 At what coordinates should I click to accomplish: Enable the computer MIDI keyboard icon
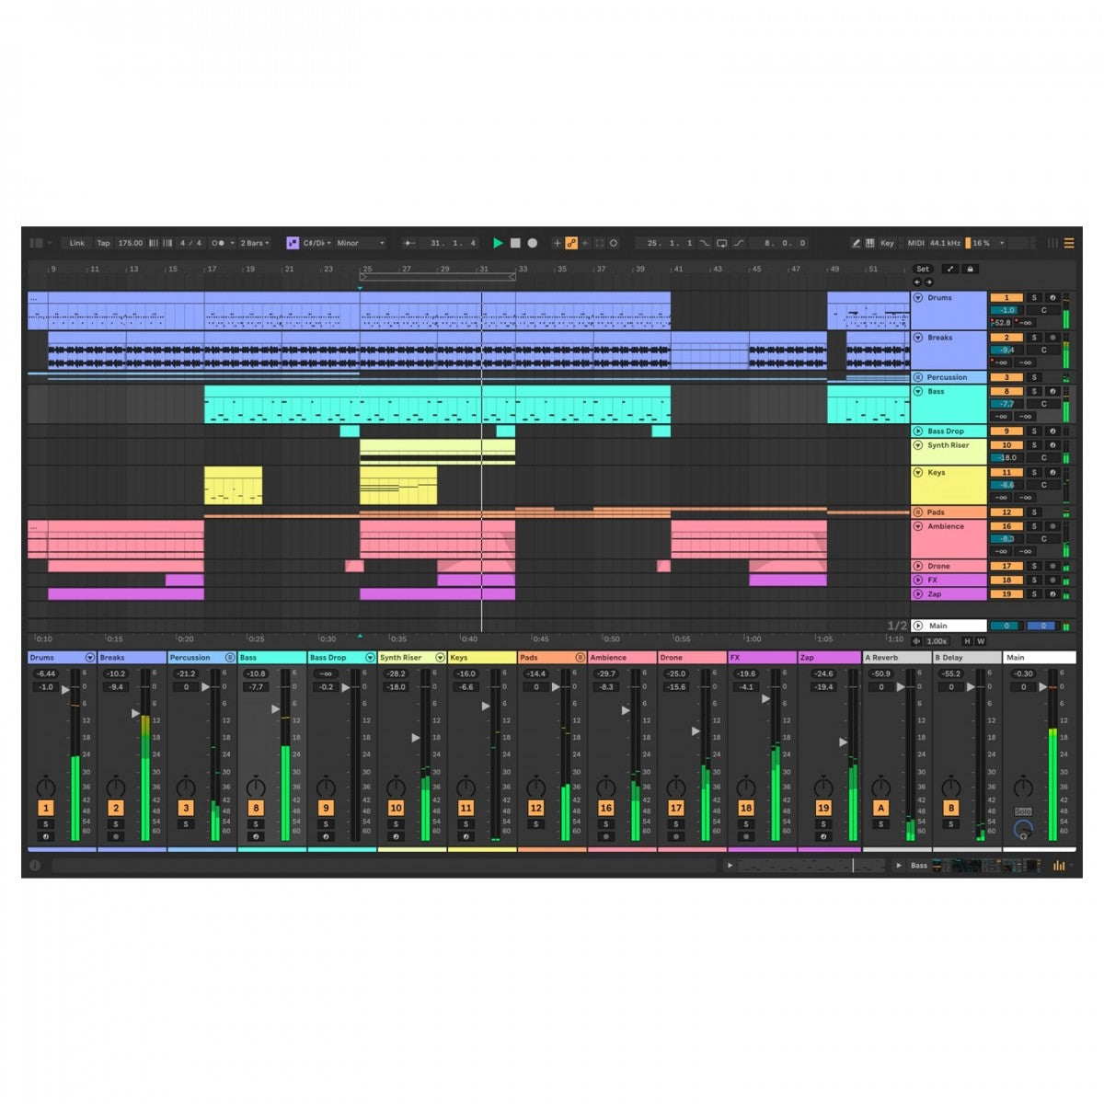(870, 243)
